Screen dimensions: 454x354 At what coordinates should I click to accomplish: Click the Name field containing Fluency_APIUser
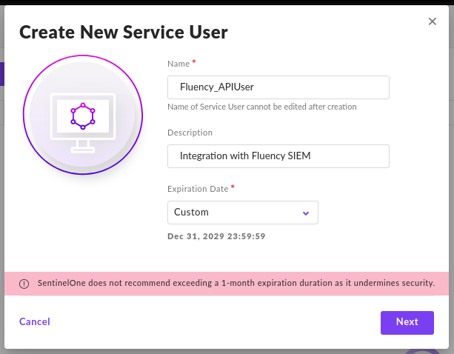pyautogui.click(x=278, y=87)
